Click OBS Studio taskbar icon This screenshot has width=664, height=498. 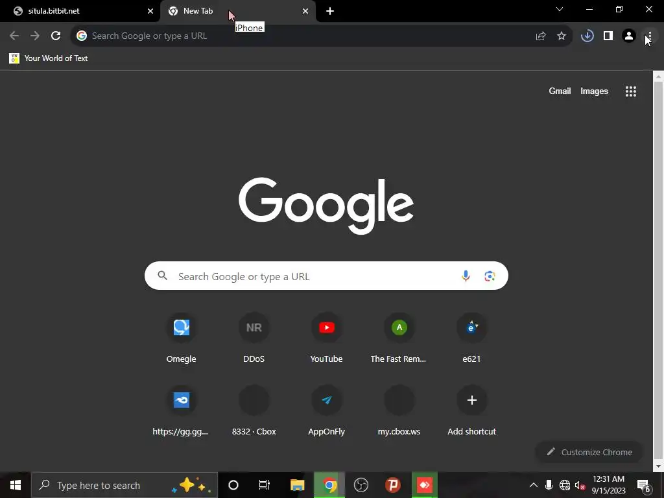[361, 485]
